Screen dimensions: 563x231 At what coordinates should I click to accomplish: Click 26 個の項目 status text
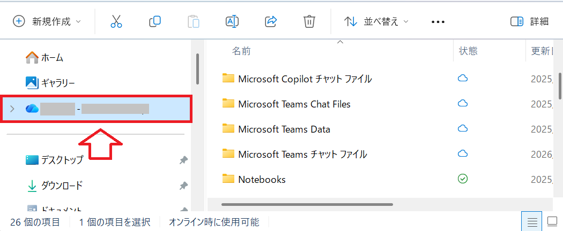[x=35, y=222]
